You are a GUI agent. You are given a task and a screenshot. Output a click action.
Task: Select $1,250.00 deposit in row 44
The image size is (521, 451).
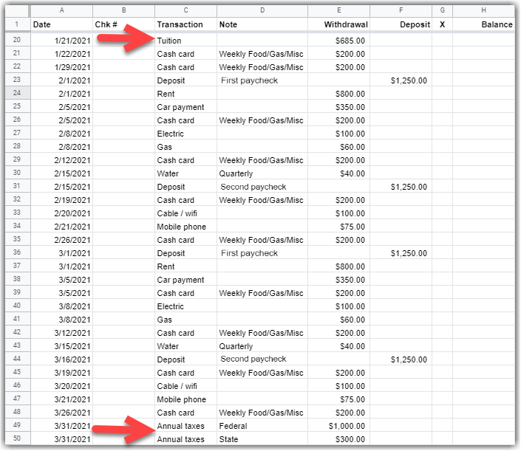[401, 359]
